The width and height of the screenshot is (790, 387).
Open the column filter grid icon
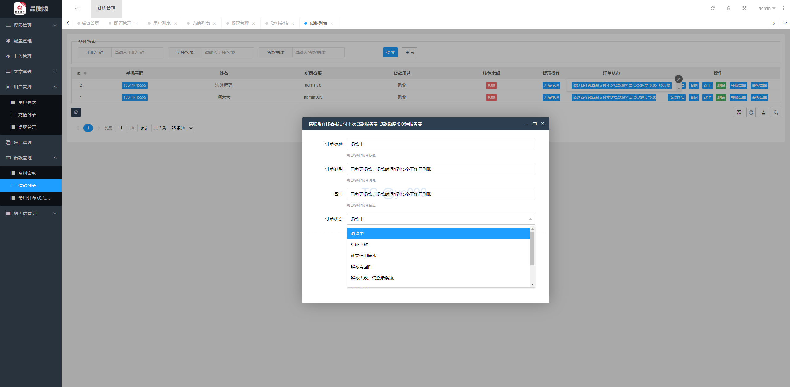739,113
